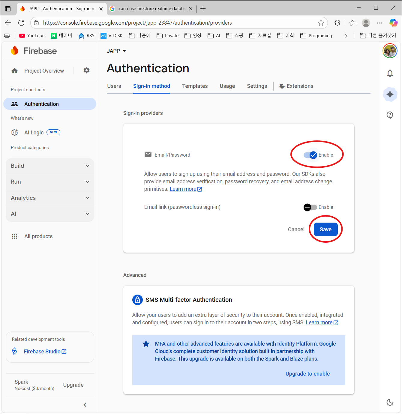
Task: Reload the page with refresh icon
Action: point(21,23)
